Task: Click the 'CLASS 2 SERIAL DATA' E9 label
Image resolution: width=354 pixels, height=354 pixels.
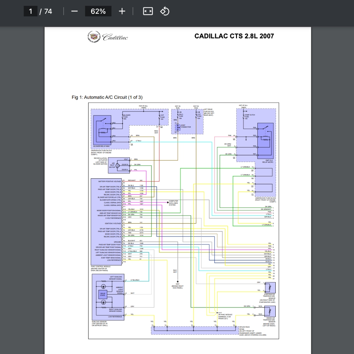Action: click(112, 203)
